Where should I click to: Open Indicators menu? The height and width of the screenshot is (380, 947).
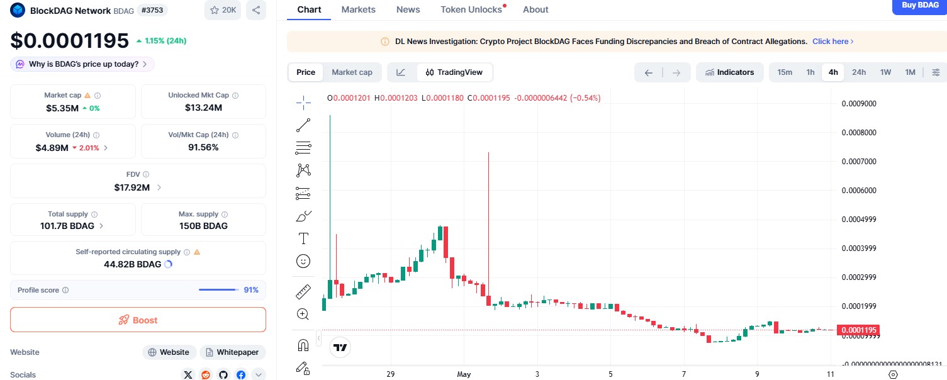coord(729,72)
